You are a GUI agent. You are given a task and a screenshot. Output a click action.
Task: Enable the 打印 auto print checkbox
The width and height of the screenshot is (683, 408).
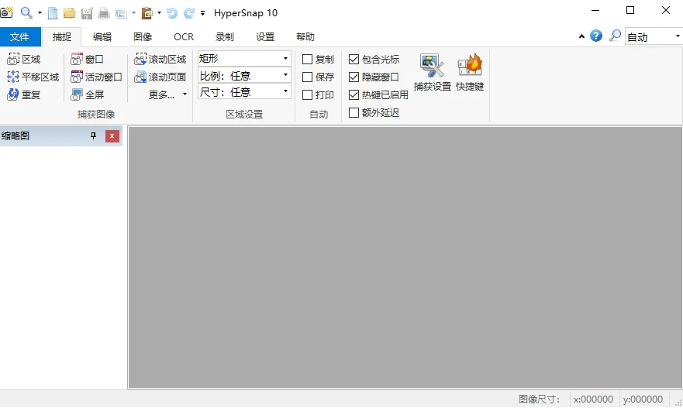point(308,94)
